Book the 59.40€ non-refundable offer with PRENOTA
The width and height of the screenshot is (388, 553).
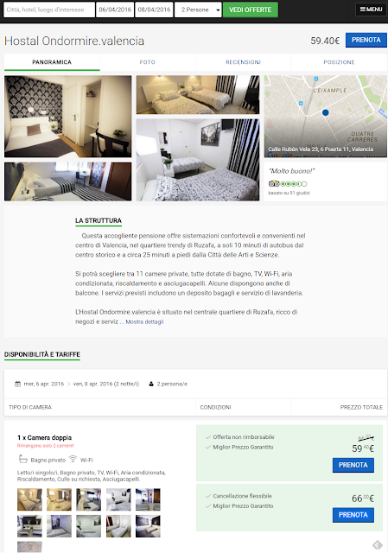[353, 465]
